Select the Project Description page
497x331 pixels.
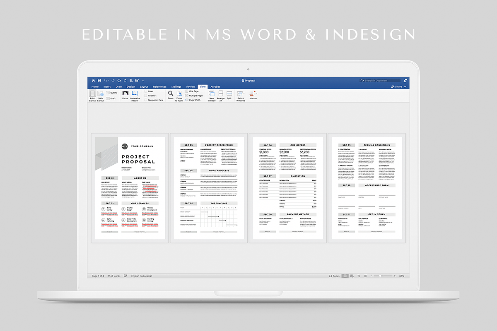point(209,188)
